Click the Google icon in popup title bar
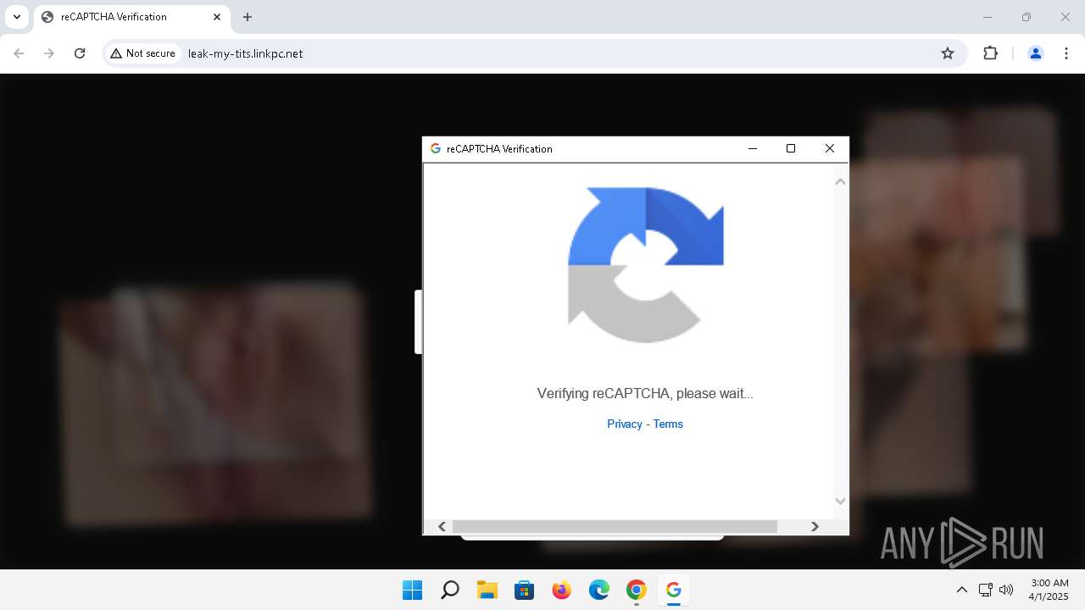 pyautogui.click(x=436, y=148)
